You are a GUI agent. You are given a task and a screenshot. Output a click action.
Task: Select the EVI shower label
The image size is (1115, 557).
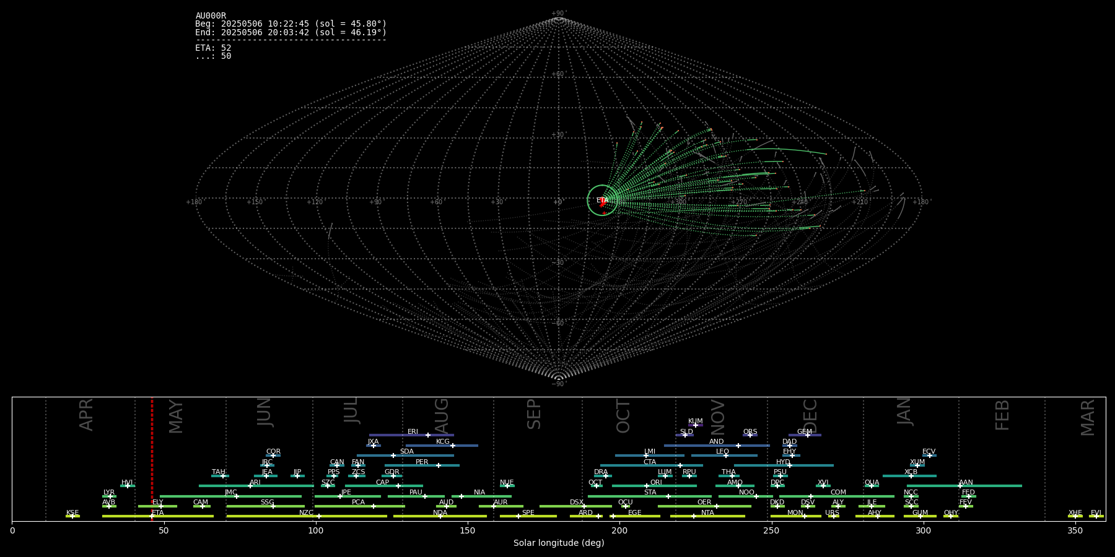click(1096, 513)
